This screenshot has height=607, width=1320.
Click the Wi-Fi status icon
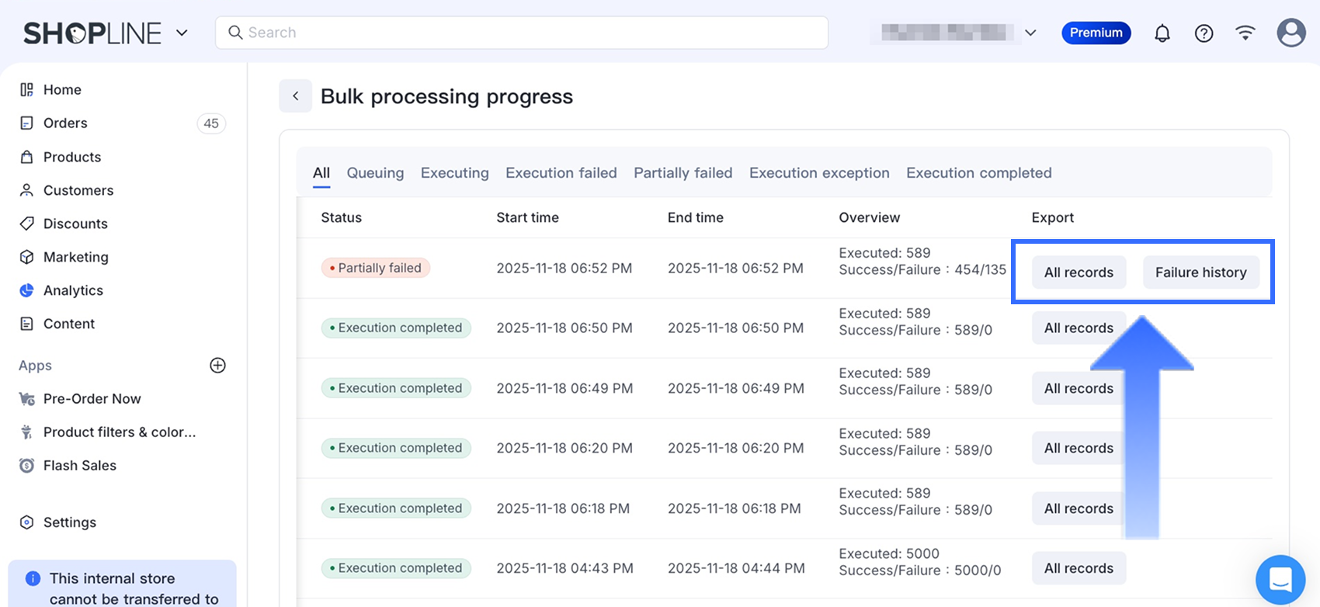1245,33
